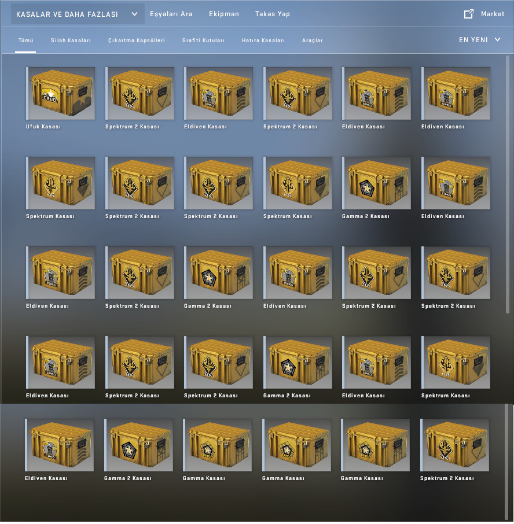The image size is (514, 524).
Task: Expand the Kasalar ve Daha Fazlası dropdown
Action: [x=78, y=14]
